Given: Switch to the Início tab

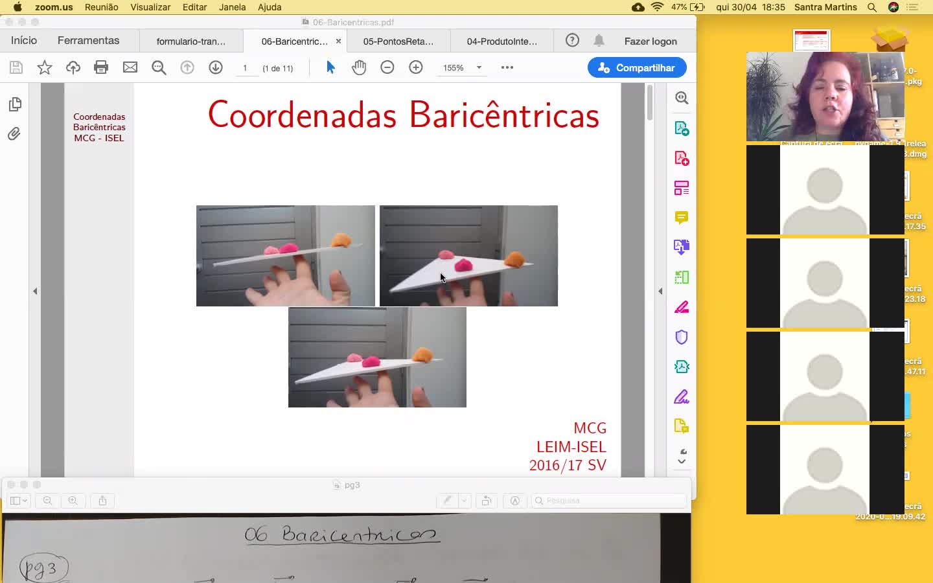Looking at the screenshot, I should pyautogui.click(x=24, y=40).
